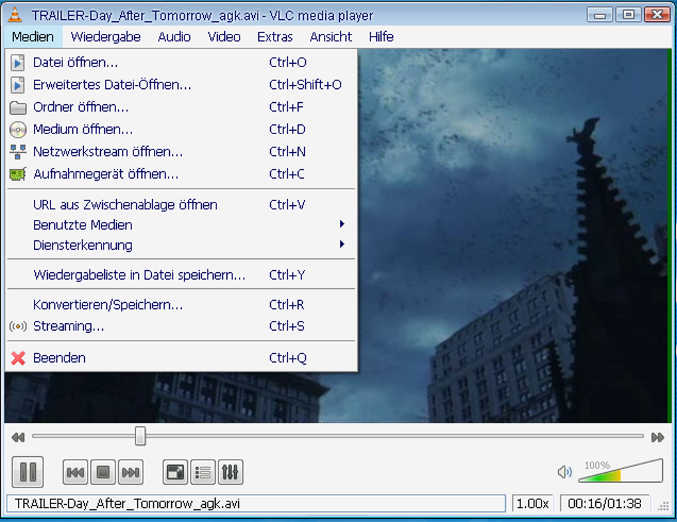Open the Extras menu
This screenshot has width=677, height=522.
pyautogui.click(x=275, y=37)
